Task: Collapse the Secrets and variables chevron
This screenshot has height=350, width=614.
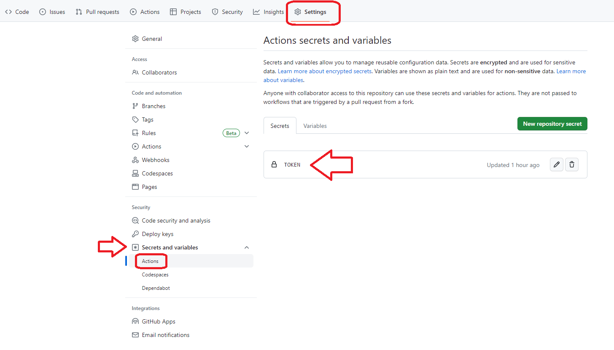Action: click(247, 247)
